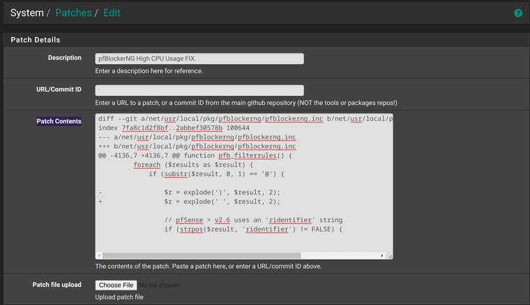This screenshot has width=530, height=305.
Task: Click the 'diff --git a/net/usr/local' line
Action: (x=245, y=119)
